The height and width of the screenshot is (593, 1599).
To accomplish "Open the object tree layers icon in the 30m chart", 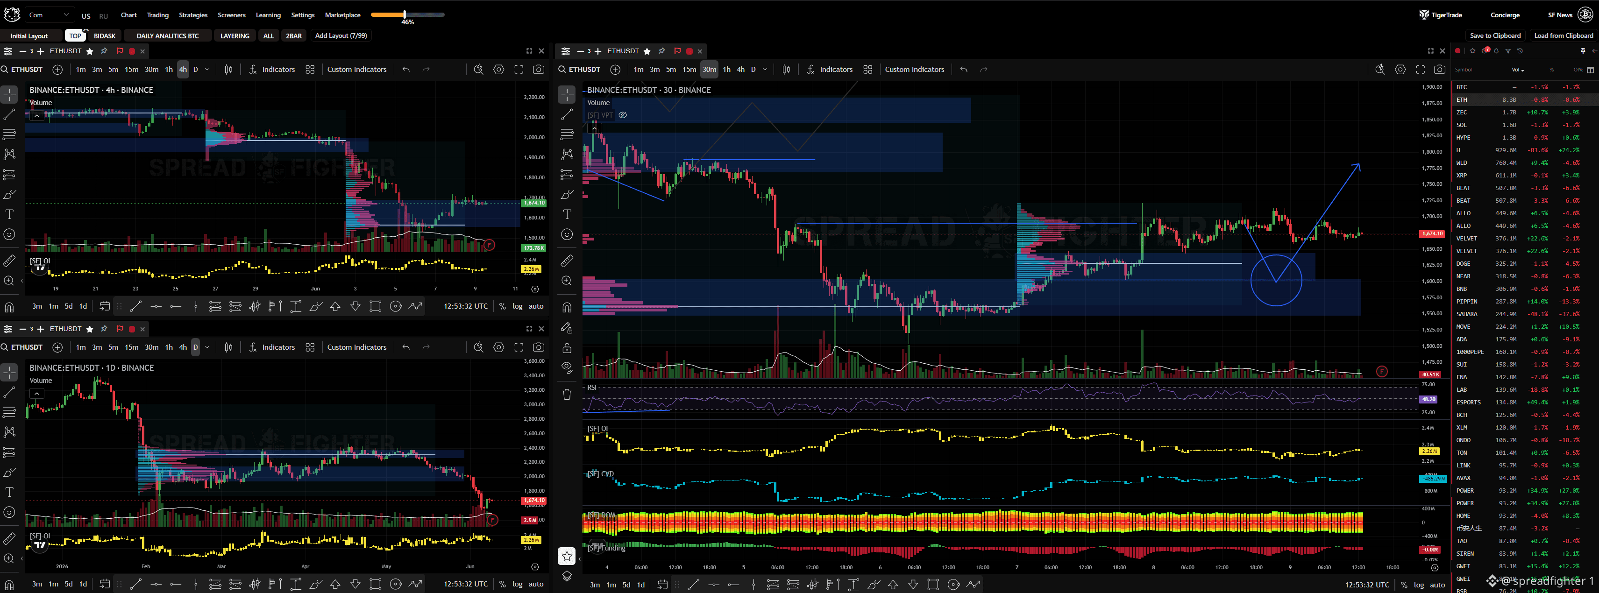I will [x=567, y=576].
